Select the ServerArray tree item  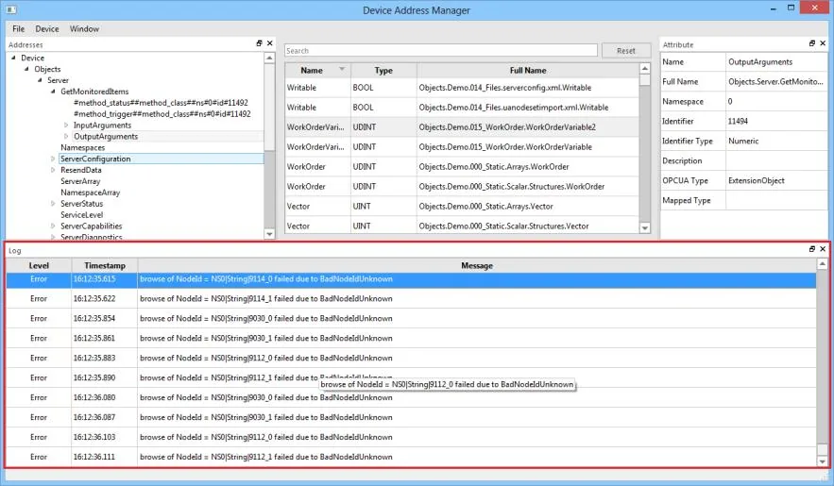pyautogui.click(x=80, y=181)
